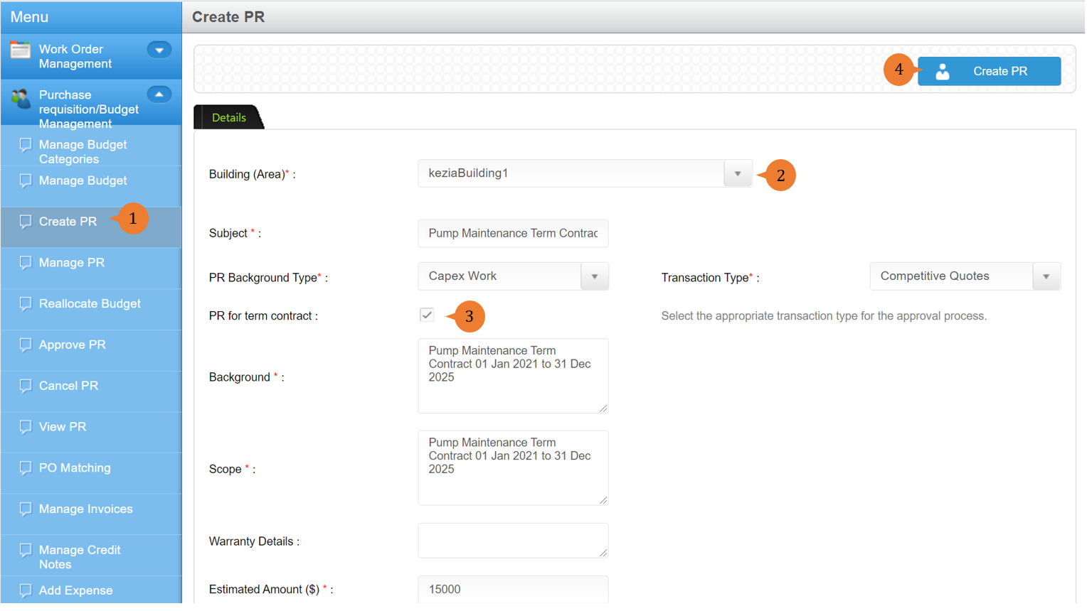Click the 'Menu' sidebar header text
1087x611 pixels.
click(x=29, y=17)
